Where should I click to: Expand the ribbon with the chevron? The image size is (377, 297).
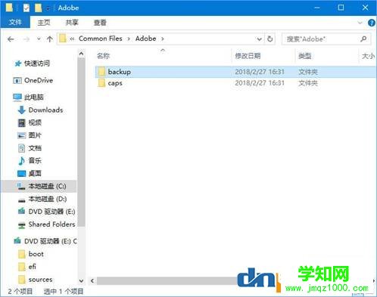coord(360,23)
